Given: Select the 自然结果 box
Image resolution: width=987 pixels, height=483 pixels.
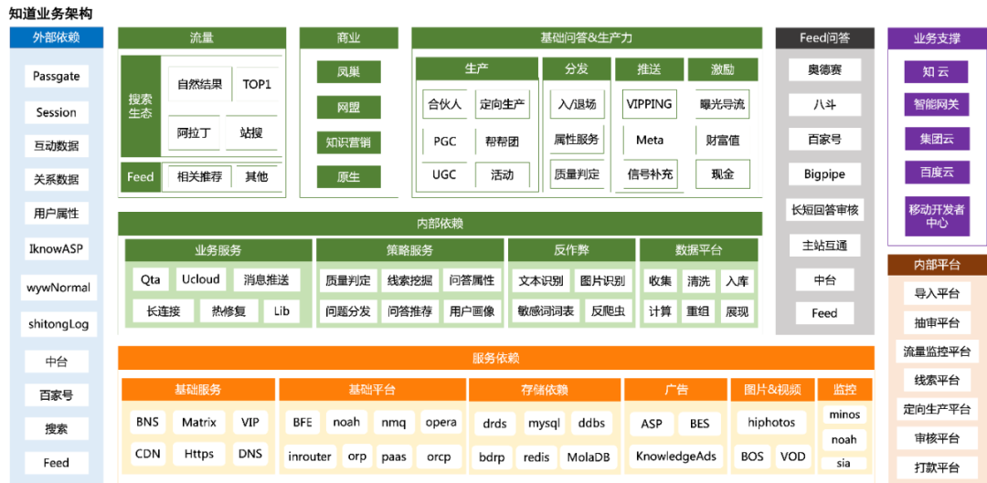Looking at the screenshot, I should point(199,84).
